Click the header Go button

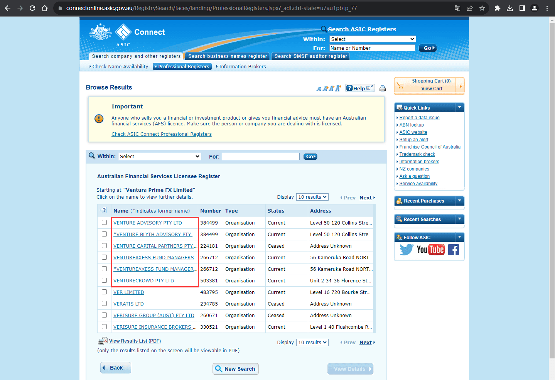point(428,48)
